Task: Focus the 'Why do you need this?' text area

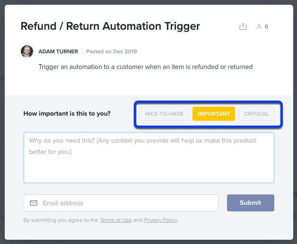Action: pyautogui.click(x=149, y=158)
